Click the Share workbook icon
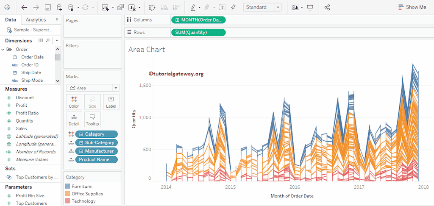This screenshot has width=434, height=206. [327, 7]
